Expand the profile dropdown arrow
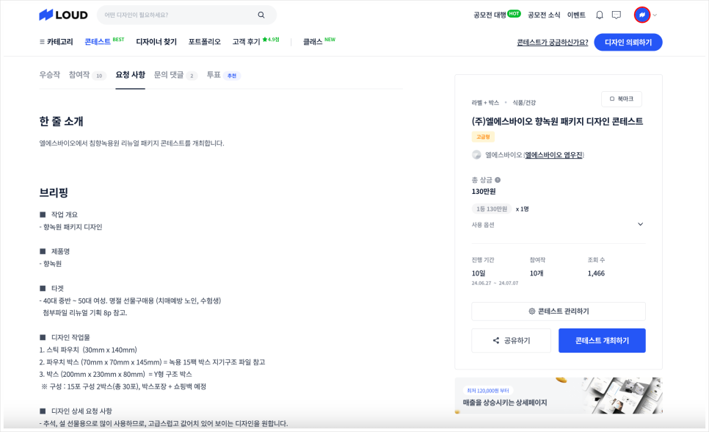 point(655,15)
